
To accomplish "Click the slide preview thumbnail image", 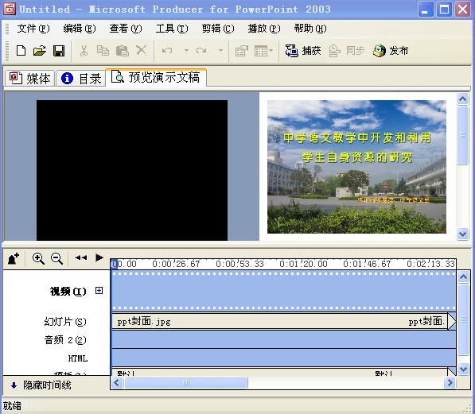I will (356, 167).
